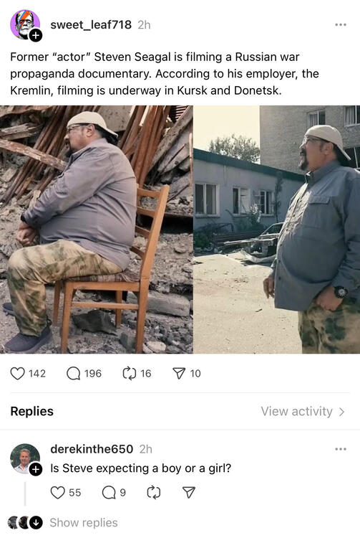Share derekinthe650's reply with send icon
The image size is (360, 538).
tap(188, 493)
